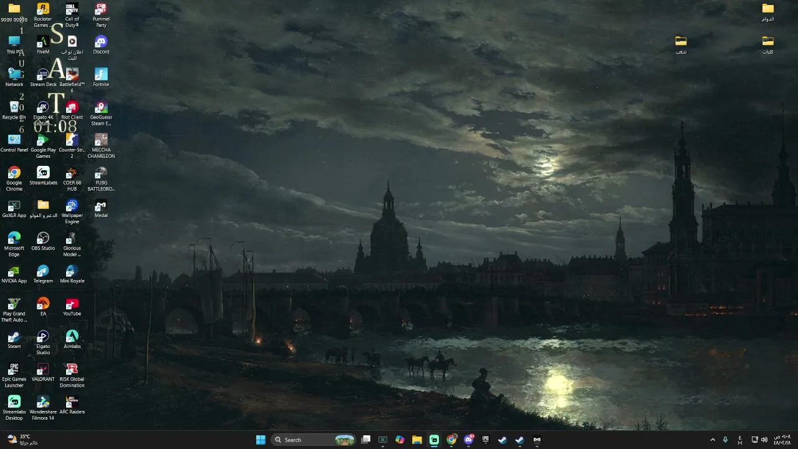Select the Aimlabs desktop shortcut

(x=72, y=339)
